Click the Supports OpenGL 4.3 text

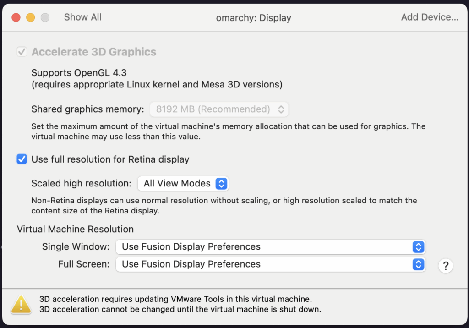[79, 73]
